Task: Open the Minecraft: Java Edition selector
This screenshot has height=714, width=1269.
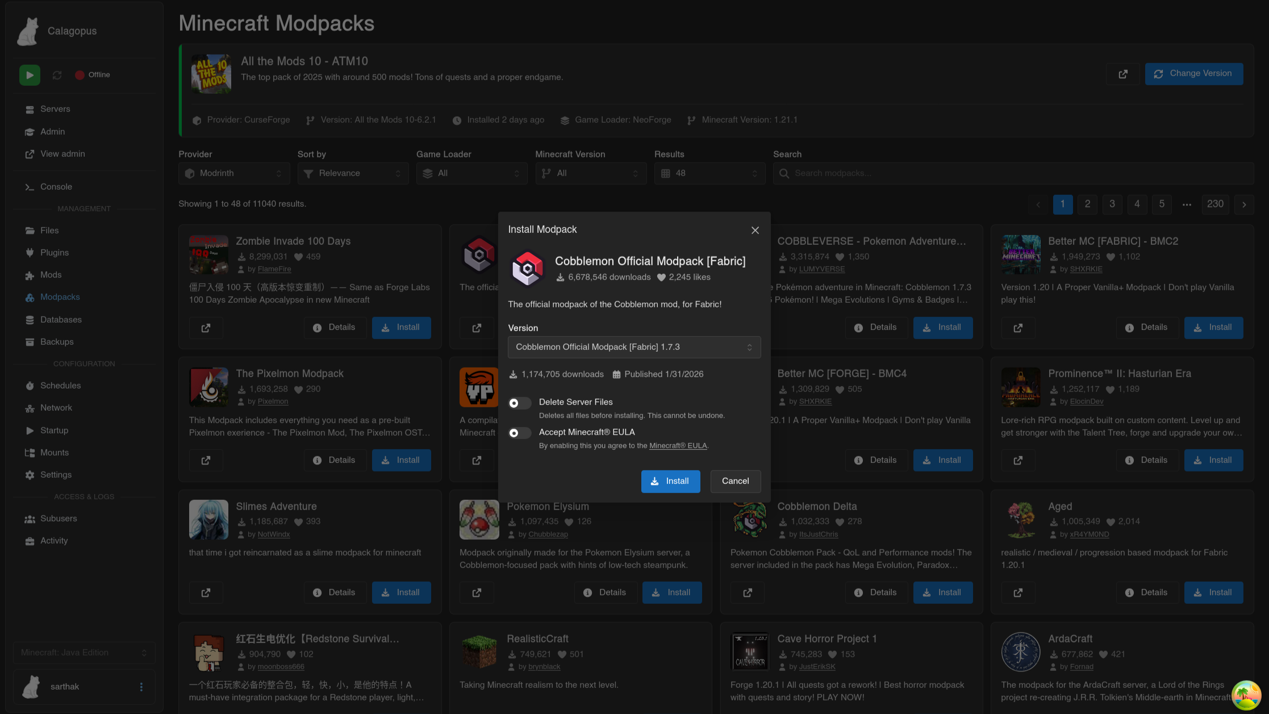Action: click(x=84, y=653)
